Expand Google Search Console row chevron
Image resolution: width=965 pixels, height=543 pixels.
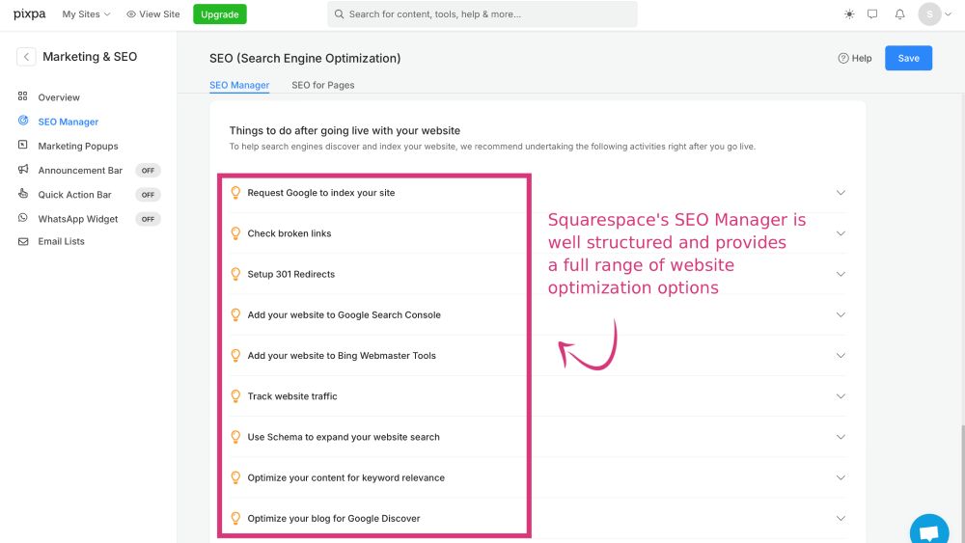click(x=841, y=314)
